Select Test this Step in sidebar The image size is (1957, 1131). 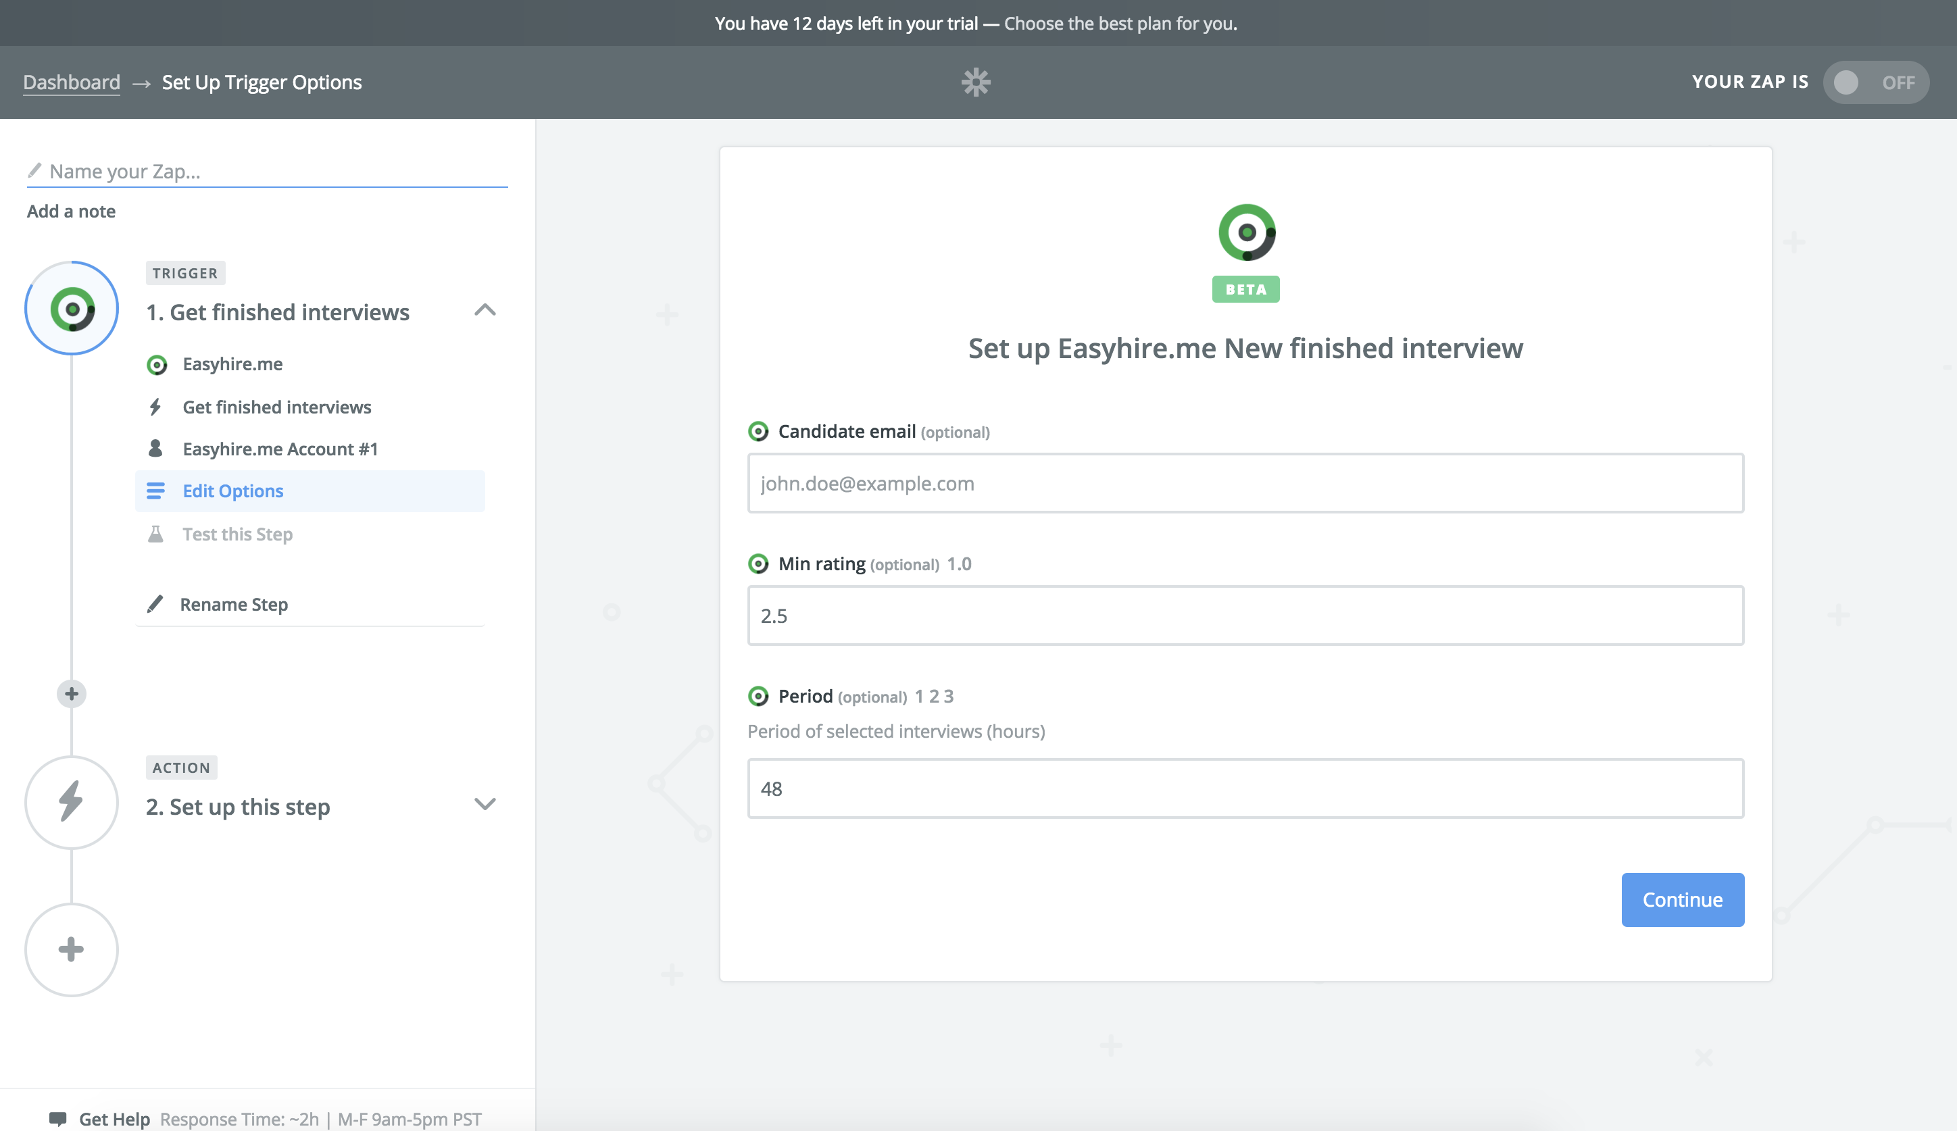237,534
